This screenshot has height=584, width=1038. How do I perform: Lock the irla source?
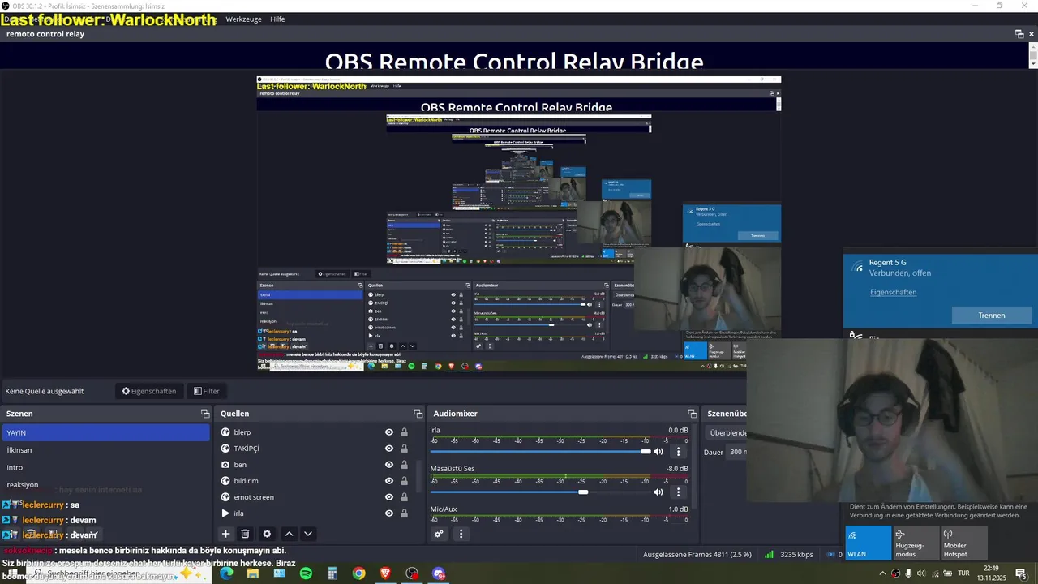(x=404, y=513)
